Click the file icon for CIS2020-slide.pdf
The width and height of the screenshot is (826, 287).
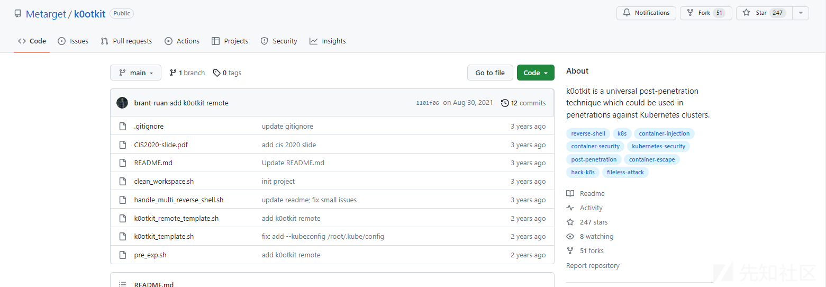pyautogui.click(x=123, y=145)
